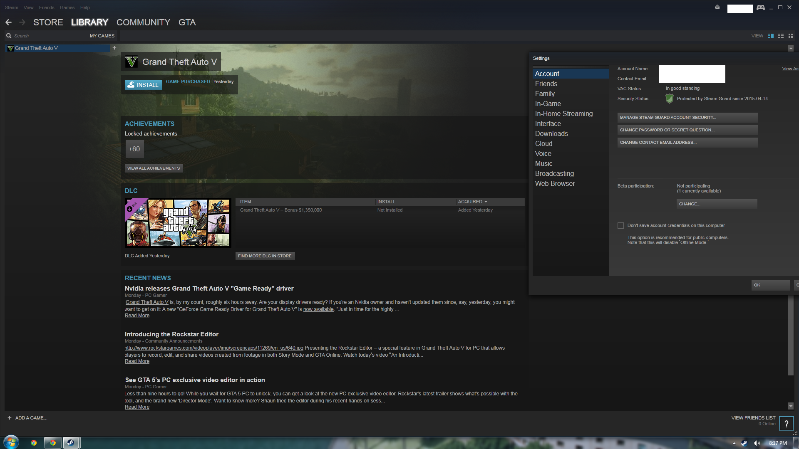Click Change Contact Email Address
Screen dimensions: 799x449
pos(687,143)
